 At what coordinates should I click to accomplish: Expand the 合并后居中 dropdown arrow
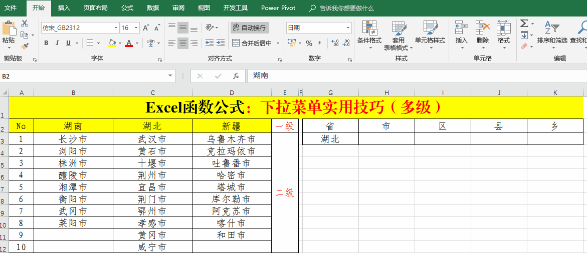[x=278, y=43]
